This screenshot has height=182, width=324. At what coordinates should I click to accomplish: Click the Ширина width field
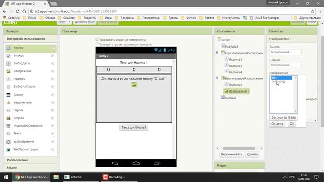pyautogui.click(x=285, y=65)
